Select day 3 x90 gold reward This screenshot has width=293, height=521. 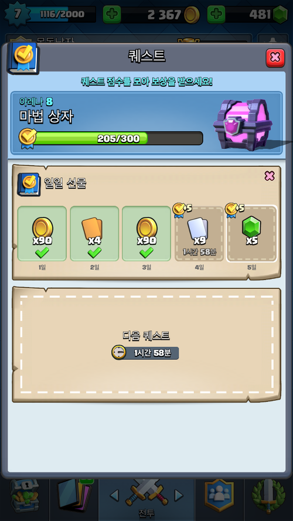[146, 234]
